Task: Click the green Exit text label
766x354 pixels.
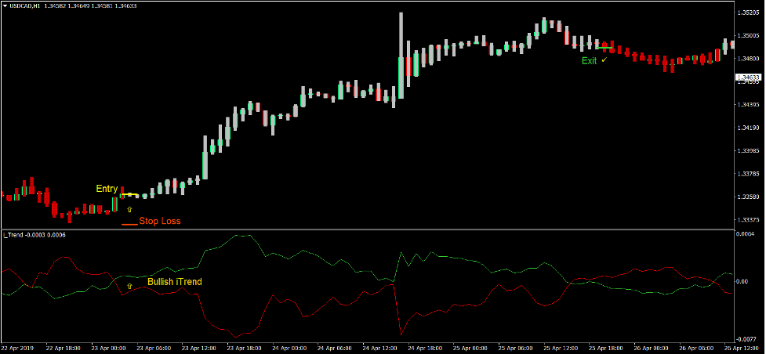Action: pyautogui.click(x=588, y=60)
